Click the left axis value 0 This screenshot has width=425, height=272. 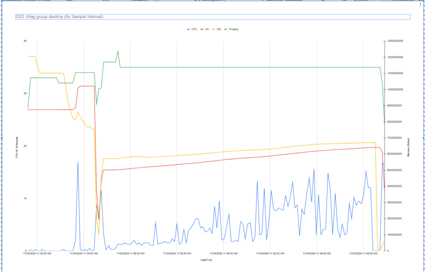click(26, 251)
